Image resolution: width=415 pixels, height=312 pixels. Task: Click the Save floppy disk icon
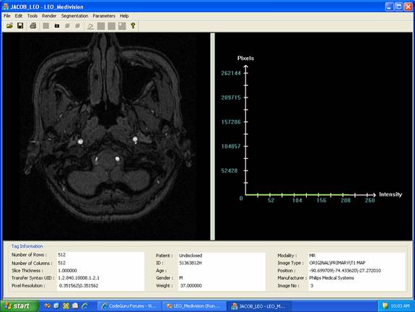point(20,26)
